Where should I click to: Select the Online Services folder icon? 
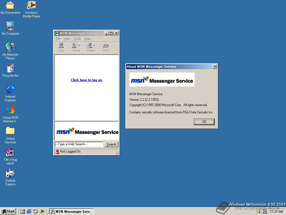(x=10, y=135)
